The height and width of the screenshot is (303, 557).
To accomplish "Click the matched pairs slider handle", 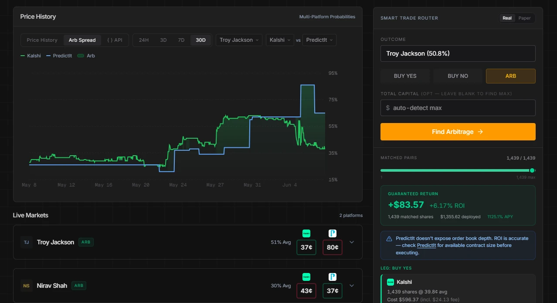I will pyautogui.click(x=532, y=170).
